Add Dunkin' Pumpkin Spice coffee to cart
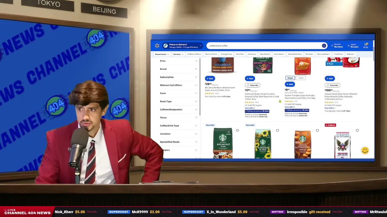The height and width of the screenshot is (217, 387). coord(290,84)
